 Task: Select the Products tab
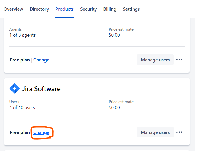(65, 9)
